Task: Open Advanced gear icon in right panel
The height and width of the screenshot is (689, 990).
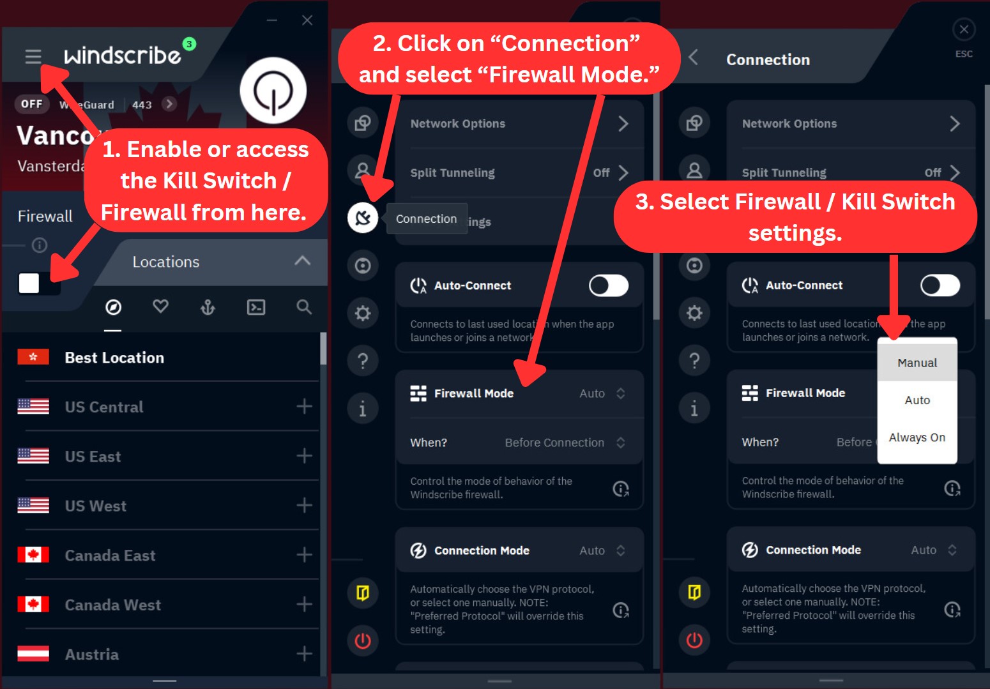Action: tap(694, 313)
